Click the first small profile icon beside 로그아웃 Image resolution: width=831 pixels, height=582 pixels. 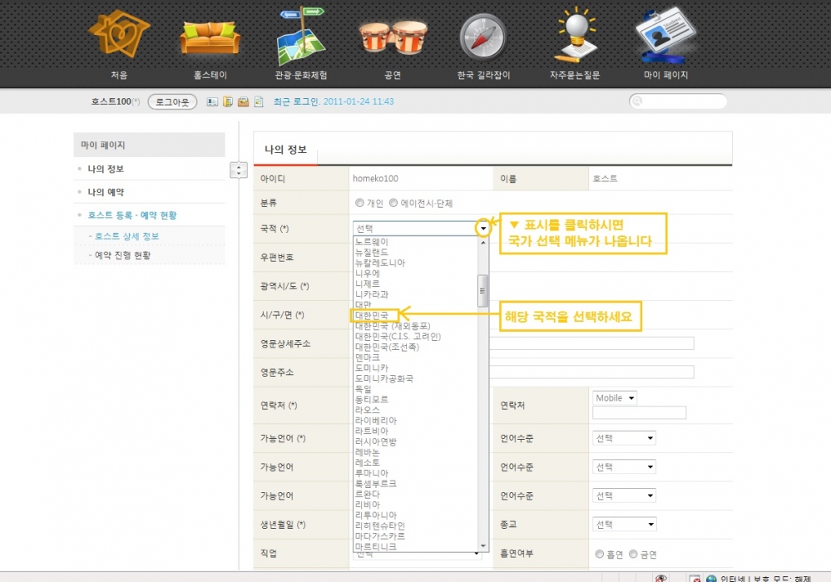[212, 101]
